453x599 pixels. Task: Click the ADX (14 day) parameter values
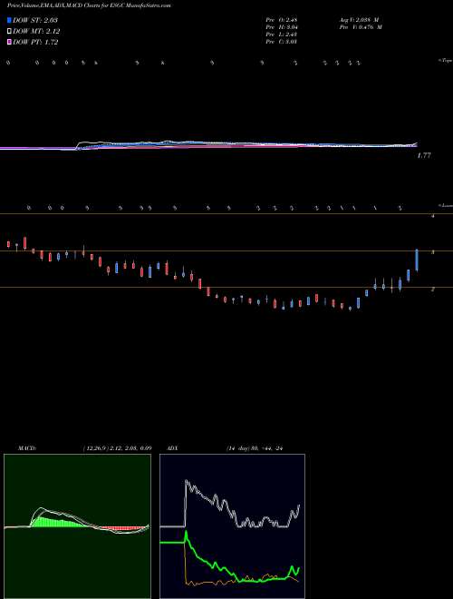255,448
